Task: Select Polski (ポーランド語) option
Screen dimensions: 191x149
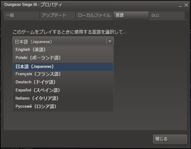Action: [x=63, y=58]
